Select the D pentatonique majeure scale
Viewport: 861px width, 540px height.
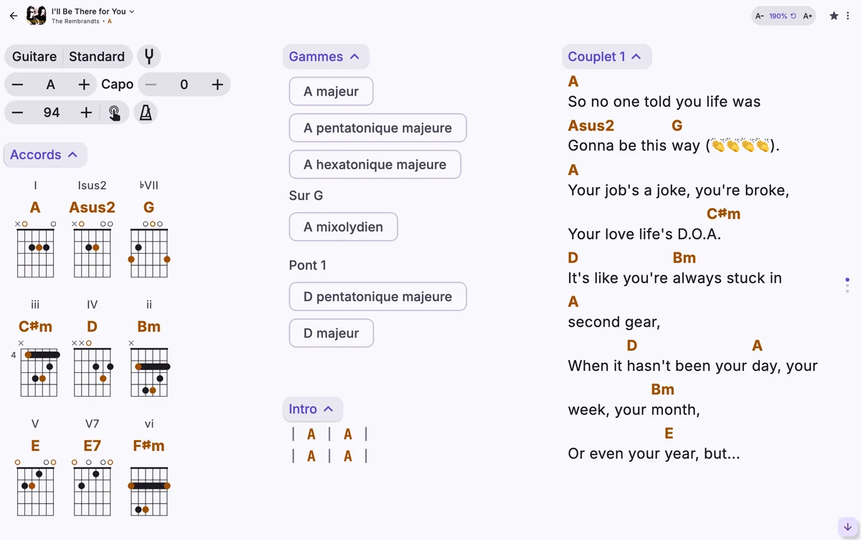tap(377, 296)
